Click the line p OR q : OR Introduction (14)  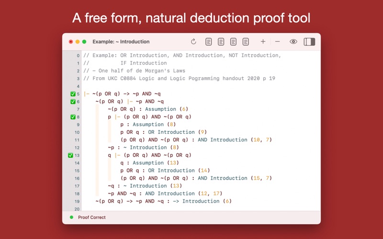[165, 171]
